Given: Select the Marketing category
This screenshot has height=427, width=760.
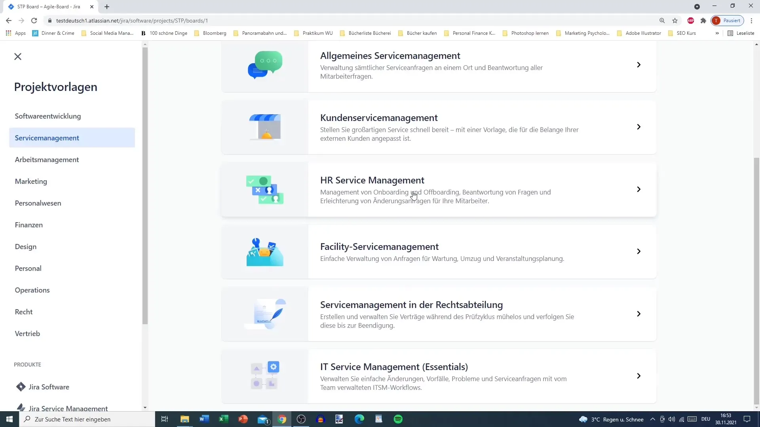Looking at the screenshot, I should click(72, 181).
